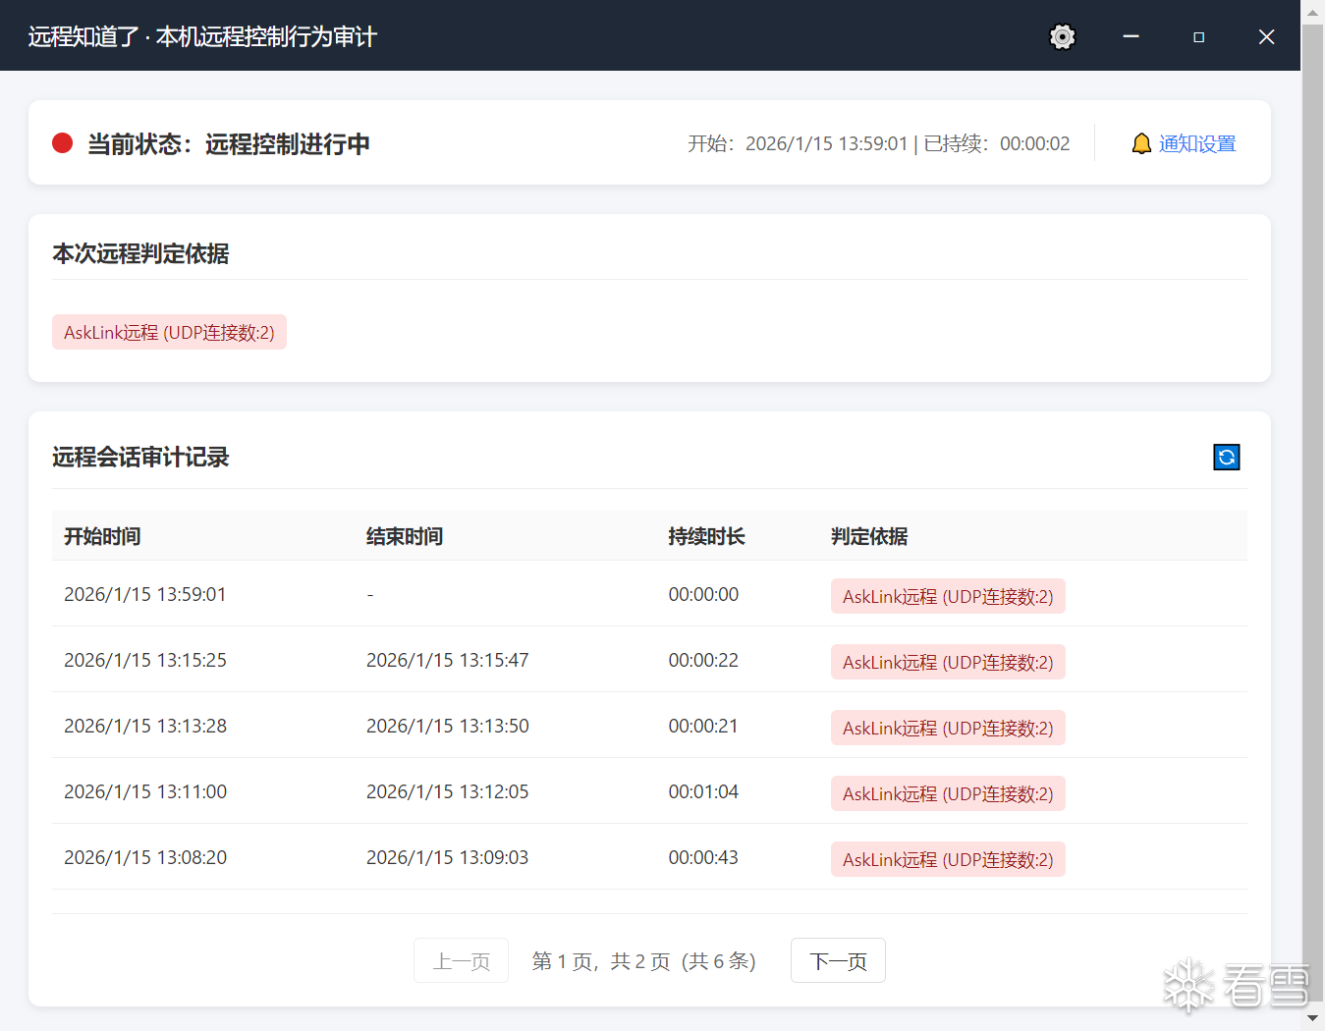The height and width of the screenshot is (1031, 1325).
Task: Click the disabled 上一页 button
Action: point(462,960)
